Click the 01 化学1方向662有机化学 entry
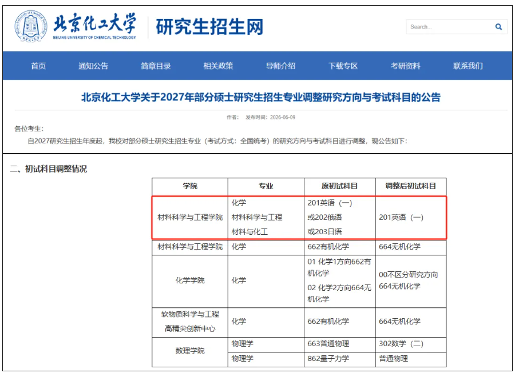 pos(339,267)
